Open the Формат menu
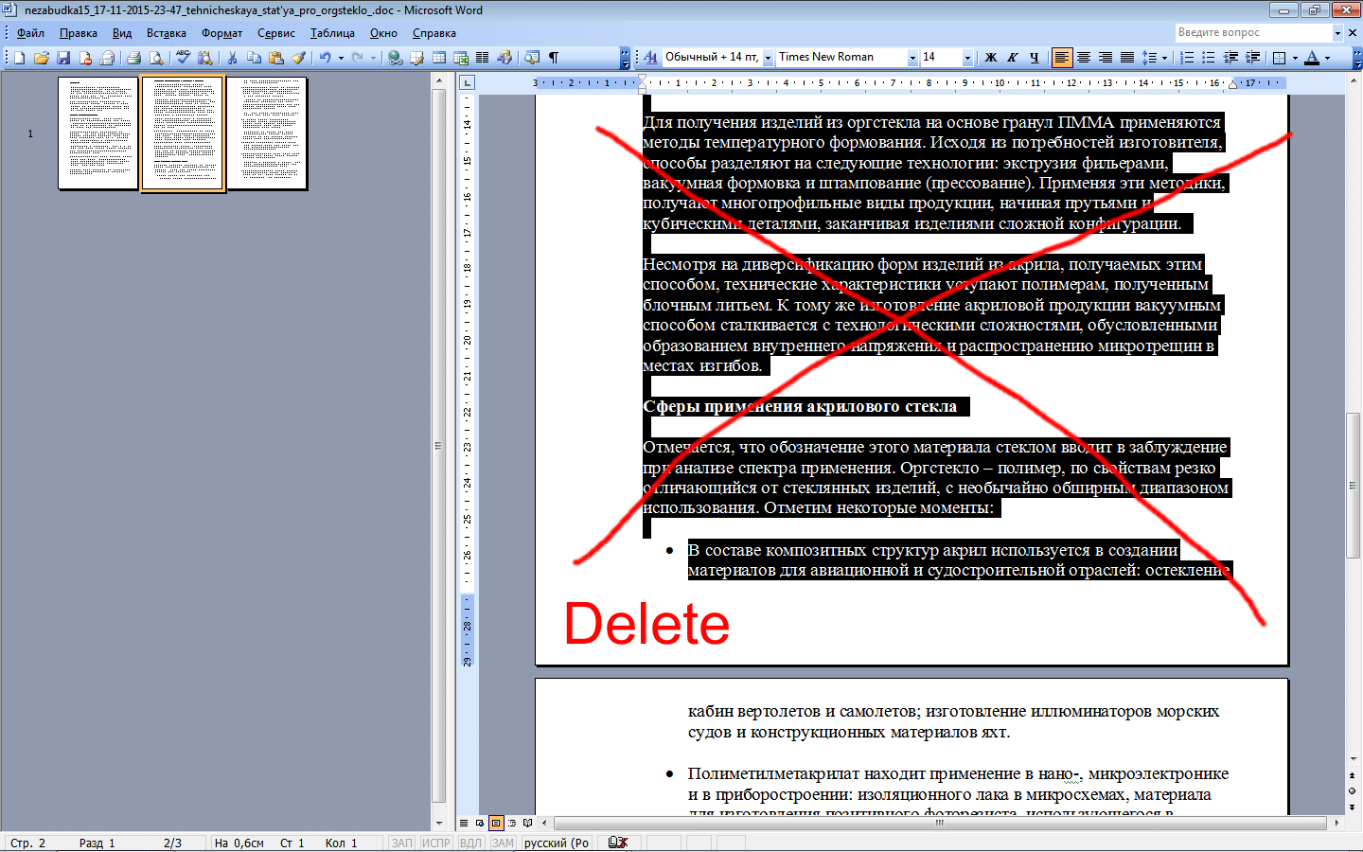Image resolution: width=1363 pixels, height=852 pixels. pos(221,33)
